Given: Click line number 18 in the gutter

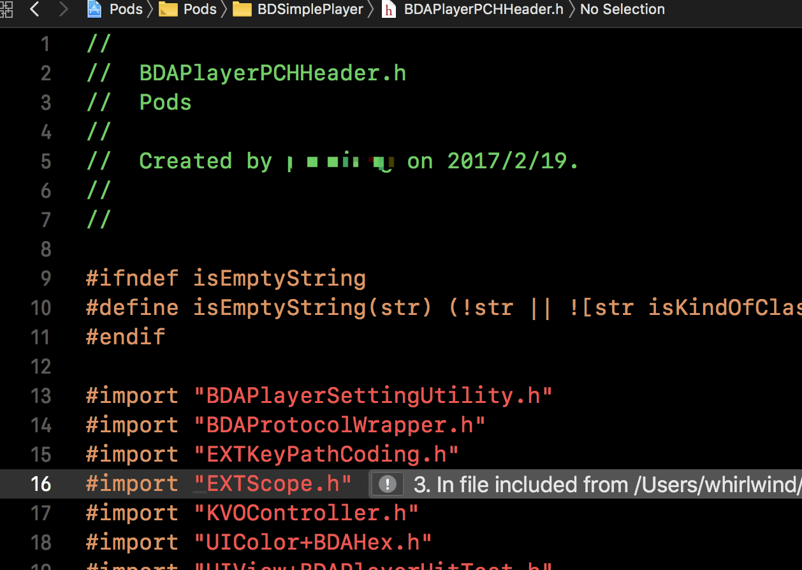Looking at the screenshot, I should 41,543.
